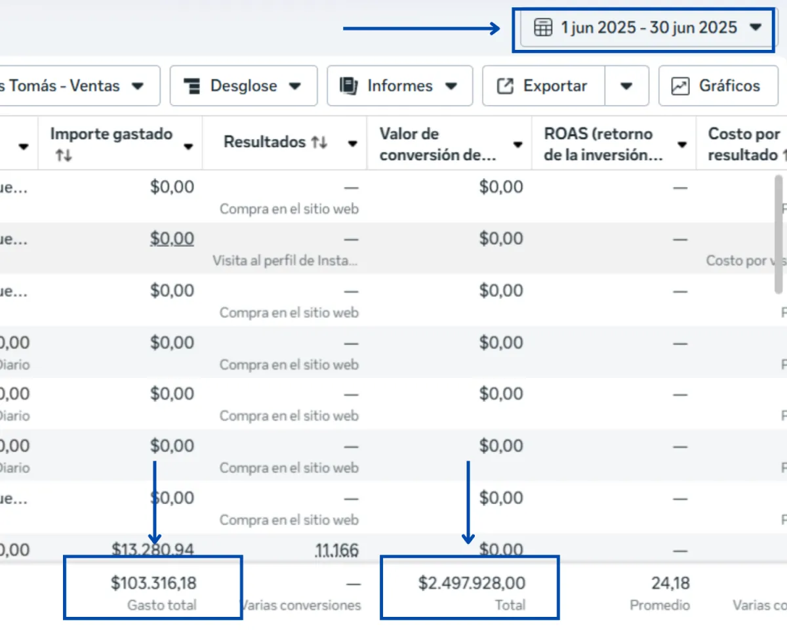The height and width of the screenshot is (630, 787).
Task: Click the Exportar export icon
Action: 505,86
